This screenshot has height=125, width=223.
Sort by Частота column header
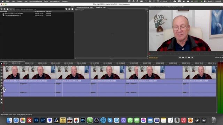click(x=49, y=11)
